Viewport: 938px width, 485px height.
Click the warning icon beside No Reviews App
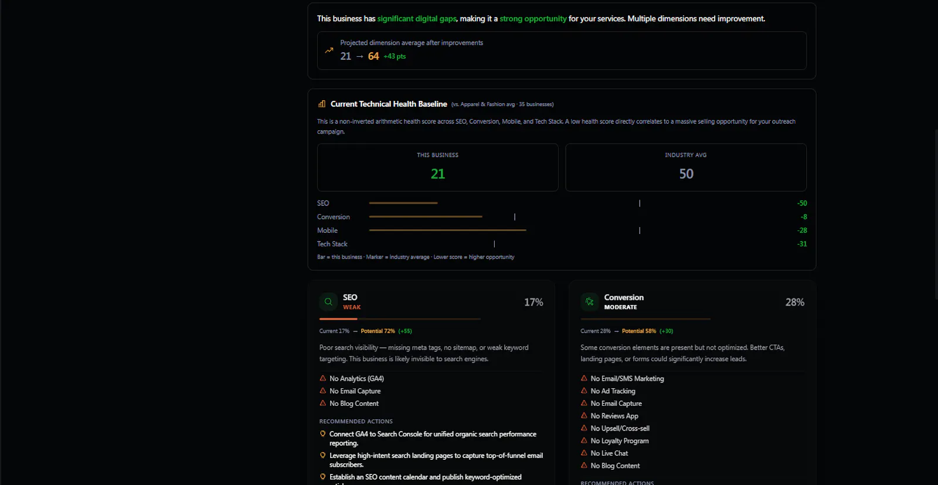coord(584,415)
